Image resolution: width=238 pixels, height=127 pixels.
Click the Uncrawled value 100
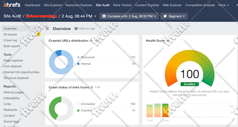[133, 104]
